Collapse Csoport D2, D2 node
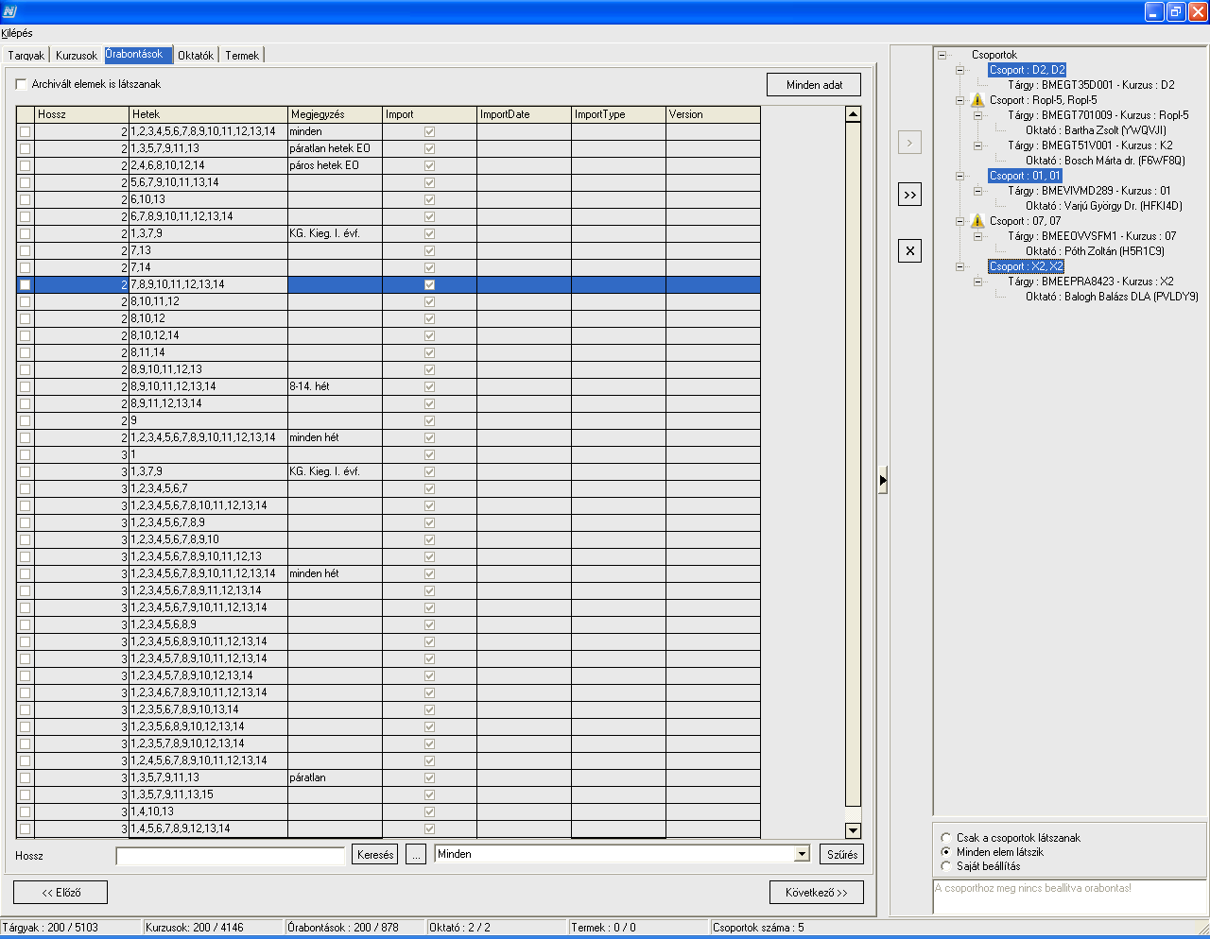The image size is (1210, 939). (959, 70)
